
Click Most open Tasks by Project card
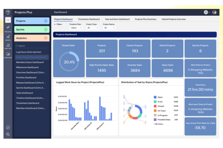click(x=200, y=107)
